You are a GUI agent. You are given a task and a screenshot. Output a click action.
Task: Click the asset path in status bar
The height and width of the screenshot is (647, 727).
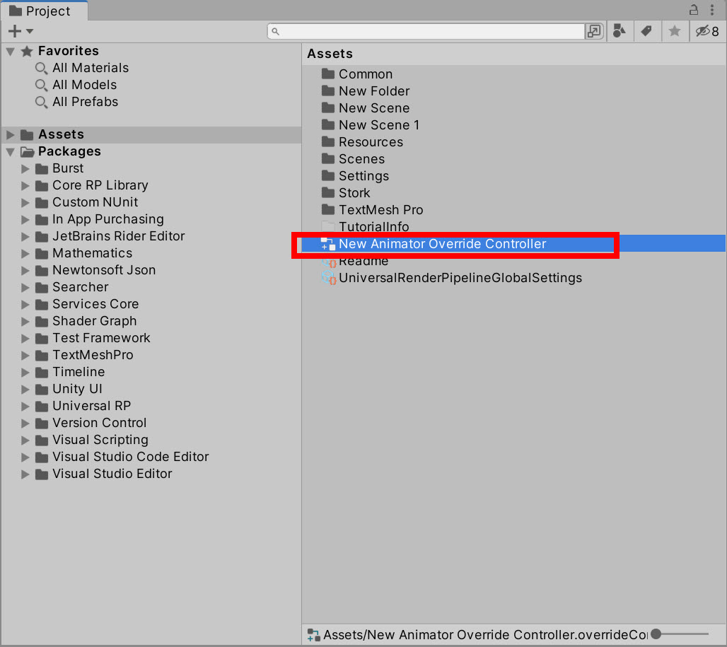point(485,634)
